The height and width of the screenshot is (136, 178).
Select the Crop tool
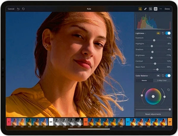tap(150, 9)
